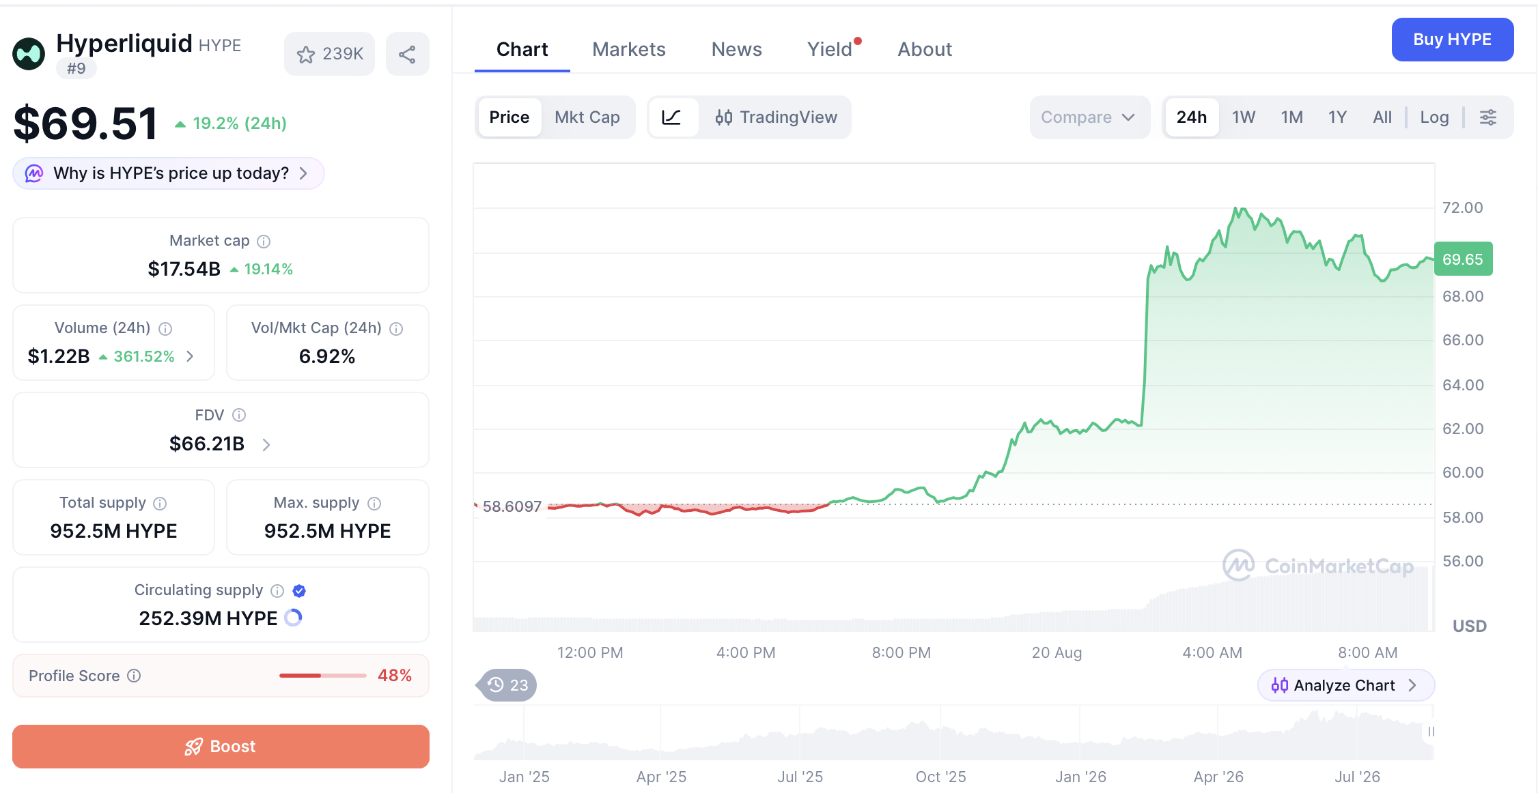
Task: Click the Hyperliquid logo icon
Action: (29, 54)
